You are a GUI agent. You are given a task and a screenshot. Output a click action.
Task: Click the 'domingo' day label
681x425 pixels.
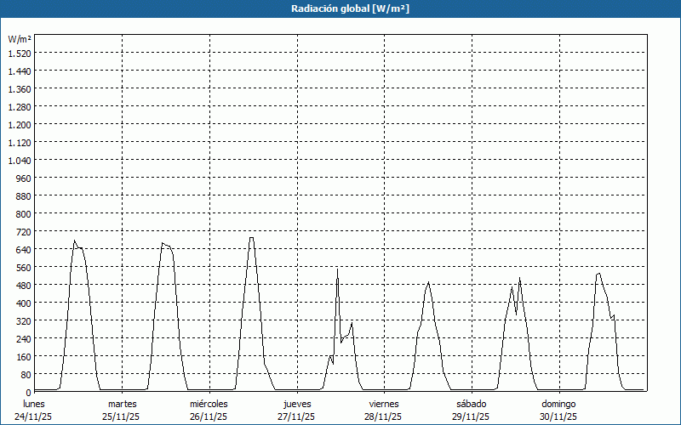(559, 404)
